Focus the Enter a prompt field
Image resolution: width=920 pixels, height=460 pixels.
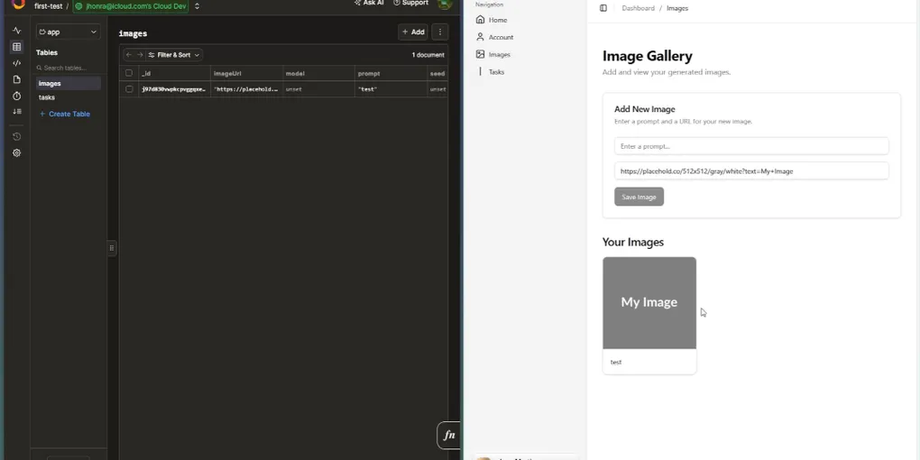point(751,146)
